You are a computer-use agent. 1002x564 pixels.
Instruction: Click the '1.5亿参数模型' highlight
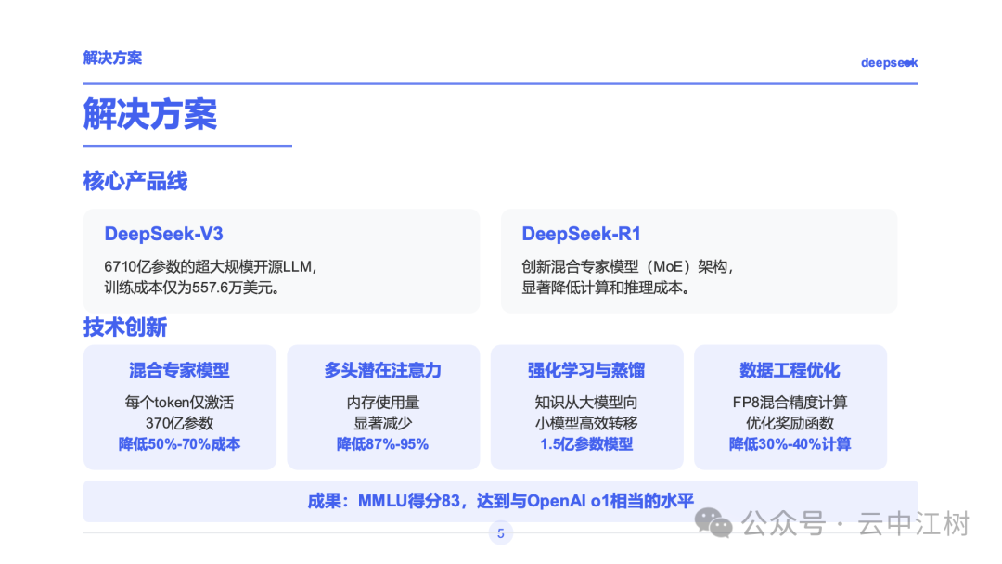click(586, 444)
